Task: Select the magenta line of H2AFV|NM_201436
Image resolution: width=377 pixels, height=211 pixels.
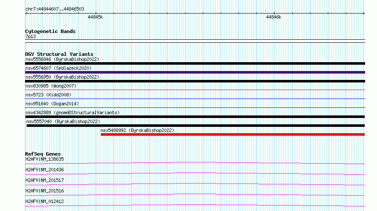Action: point(195,173)
